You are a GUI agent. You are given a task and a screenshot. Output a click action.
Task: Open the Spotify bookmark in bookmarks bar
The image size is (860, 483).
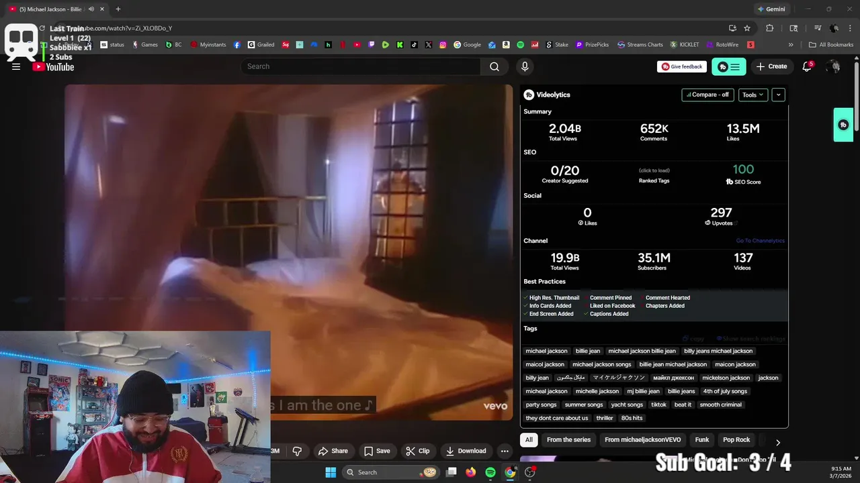pos(520,45)
